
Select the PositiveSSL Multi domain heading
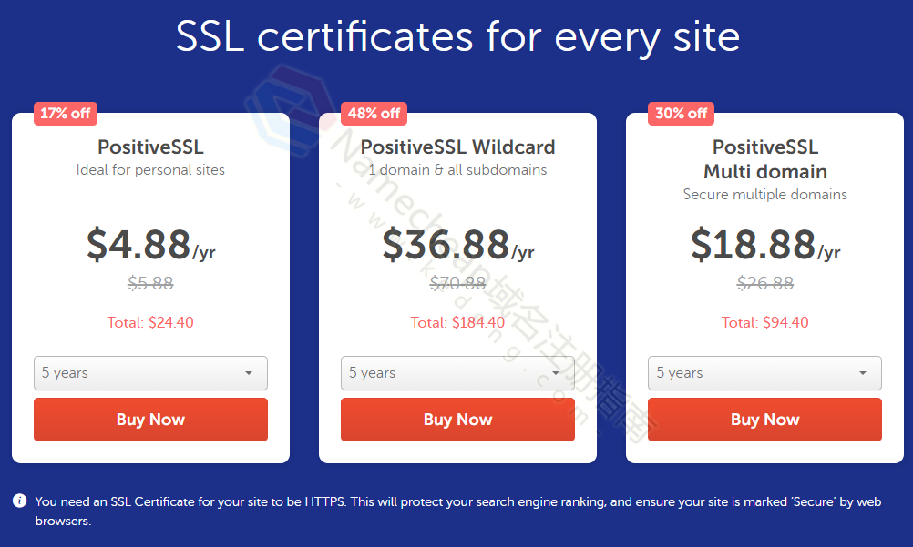tap(765, 159)
